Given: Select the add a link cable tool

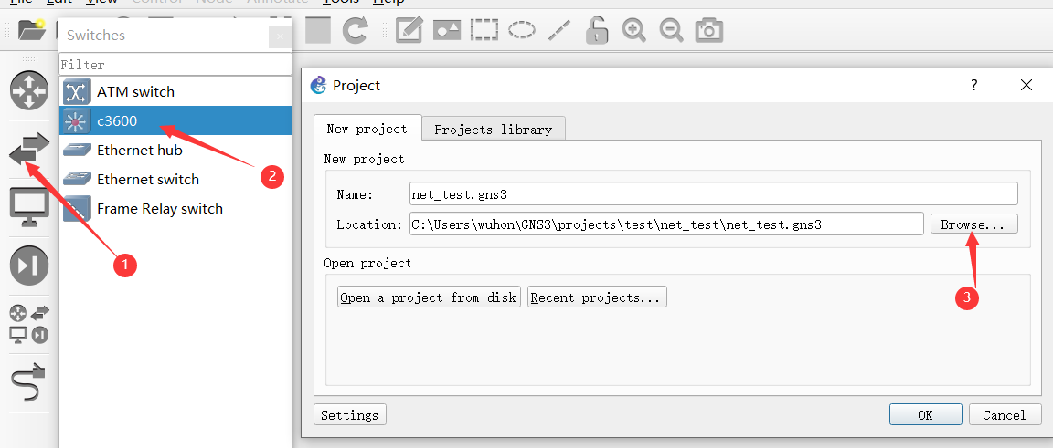Looking at the screenshot, I should (x=29, y=382).
